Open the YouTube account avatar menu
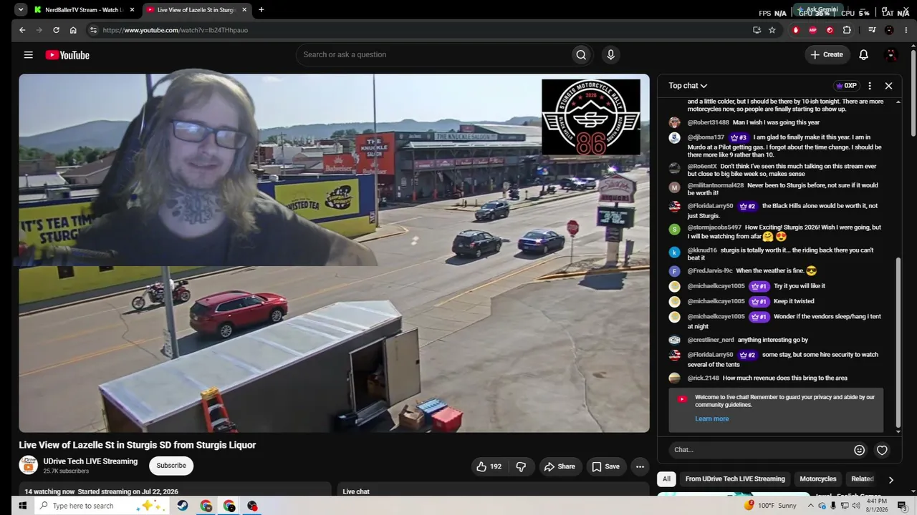Viewport: 917px width, 515px height. [x=891, y=55]
